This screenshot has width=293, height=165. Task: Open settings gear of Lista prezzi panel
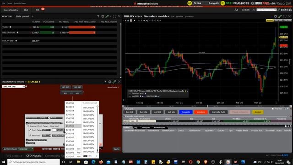(x=103, y=16)
